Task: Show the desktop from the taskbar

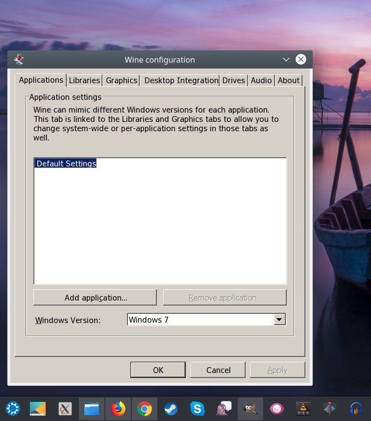Action: (38, 409)
